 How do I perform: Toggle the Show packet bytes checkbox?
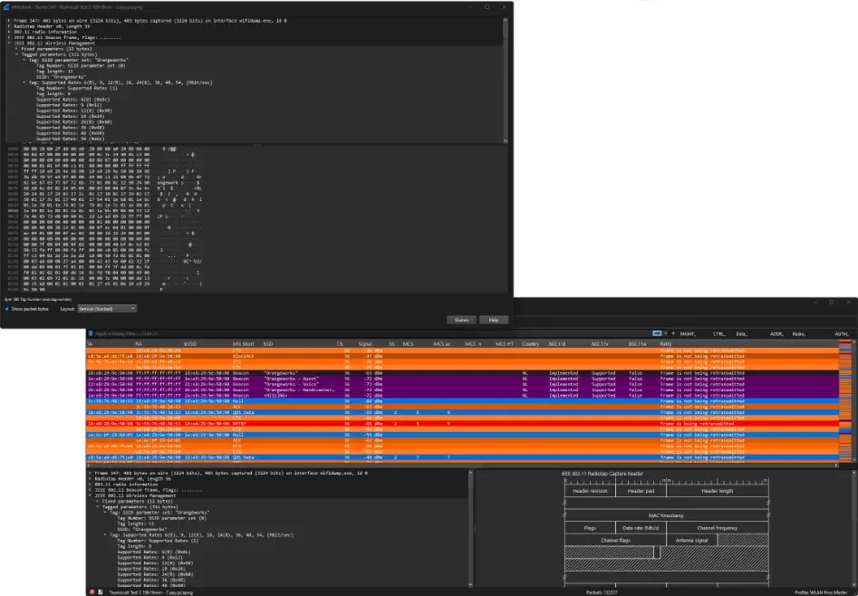click(8, 308)
